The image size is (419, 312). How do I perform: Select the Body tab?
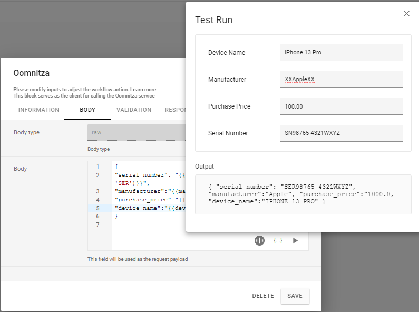point(87,110)
